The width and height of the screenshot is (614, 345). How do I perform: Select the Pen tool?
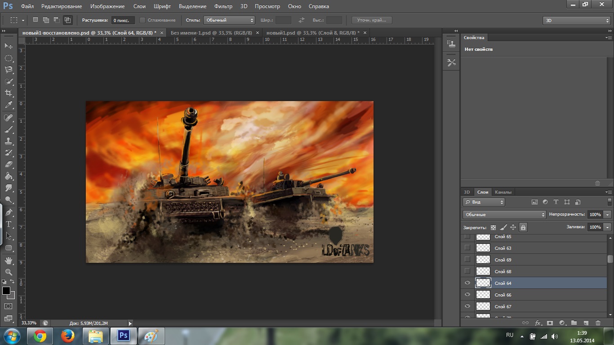[9, 212]
